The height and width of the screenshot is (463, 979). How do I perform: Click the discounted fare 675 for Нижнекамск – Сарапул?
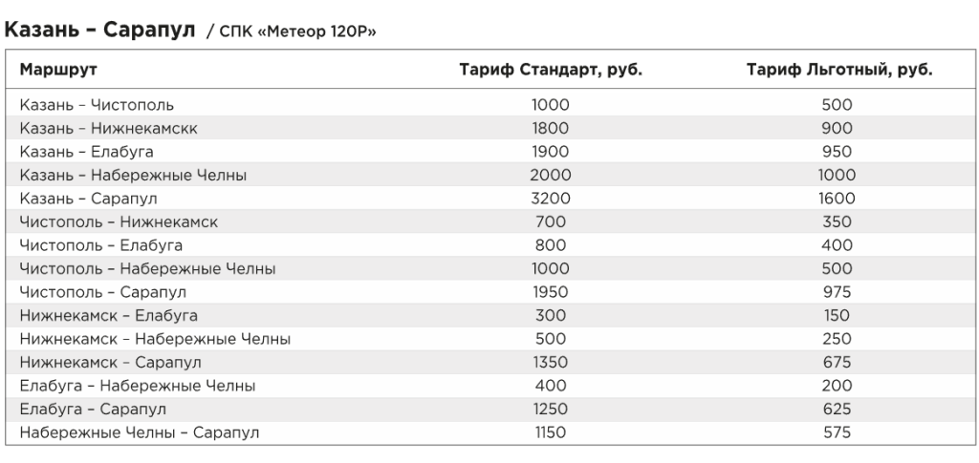click(837, 363)
